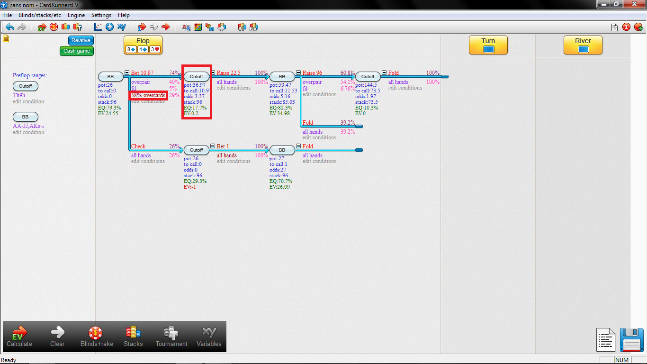Open the Blinds/stacks/etc menu
Viewport: 647px width, 364px height.
click(40, 15)
